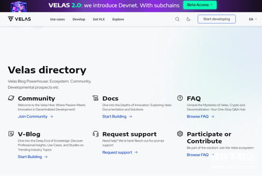Click the Velas directory page title

[47, 70]
